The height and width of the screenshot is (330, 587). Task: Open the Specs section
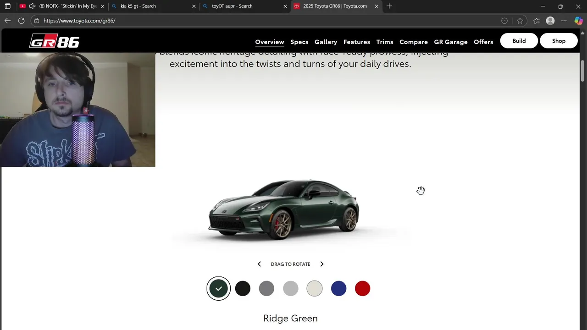(x=299, y=42)
